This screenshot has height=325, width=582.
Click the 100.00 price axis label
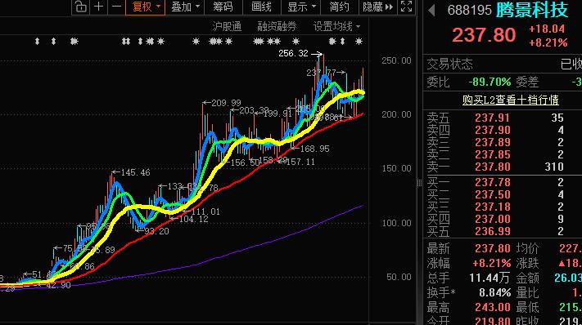[x=396, y=223]
